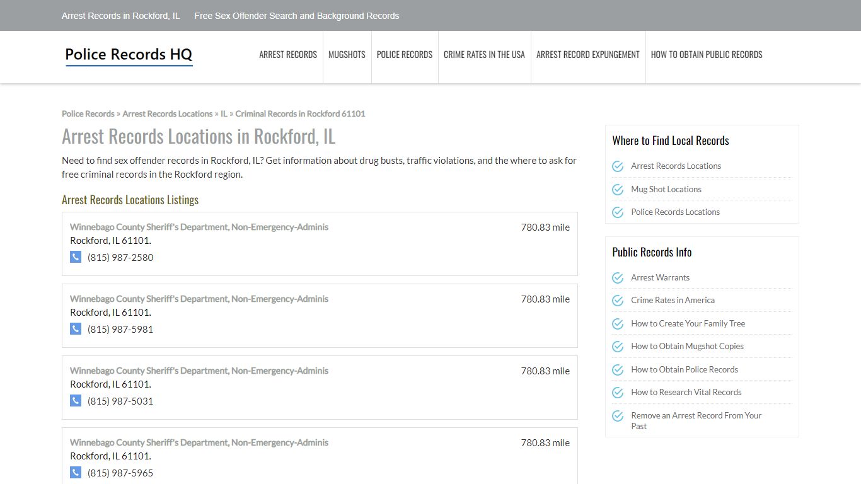Open the Police Records menu item

coord(405,55)
